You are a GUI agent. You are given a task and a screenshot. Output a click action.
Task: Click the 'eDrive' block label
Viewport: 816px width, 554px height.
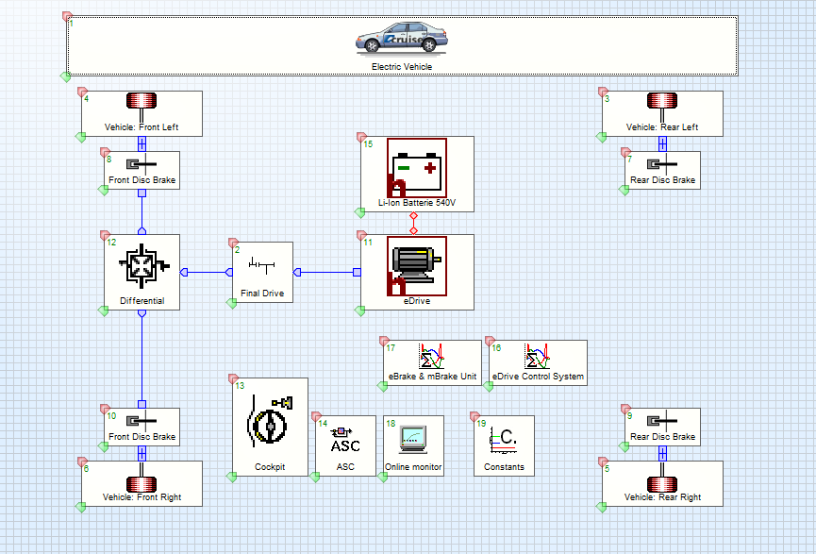(417, 300)
